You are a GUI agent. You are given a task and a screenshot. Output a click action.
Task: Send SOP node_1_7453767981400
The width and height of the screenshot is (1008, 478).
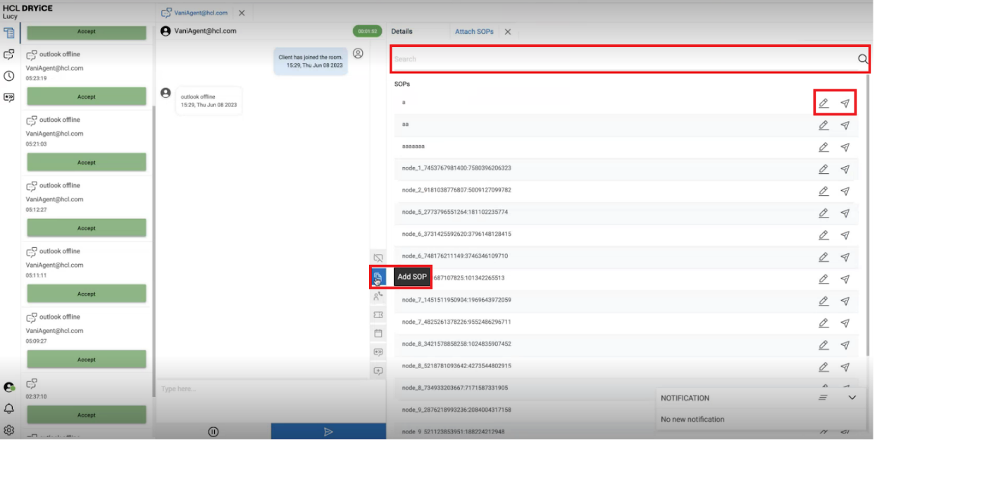pos(845,169)
